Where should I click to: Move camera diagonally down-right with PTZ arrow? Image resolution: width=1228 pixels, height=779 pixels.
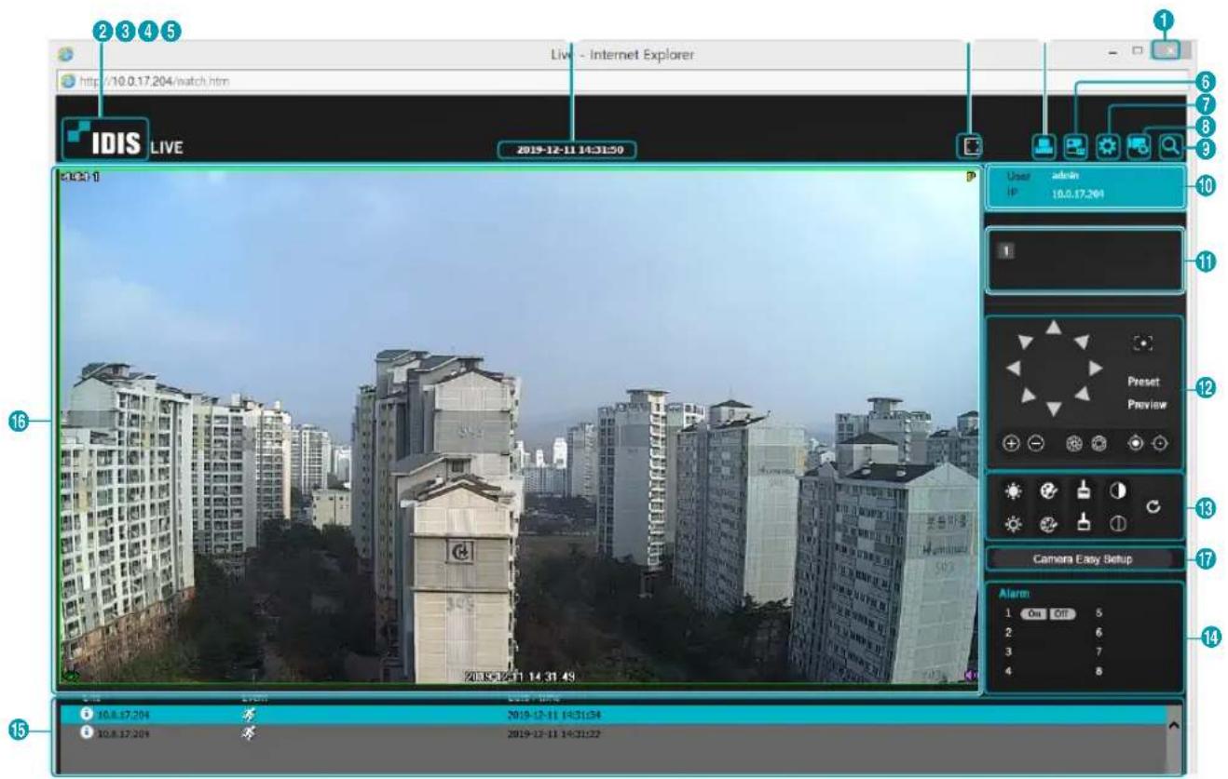[x=1082, y=395]
